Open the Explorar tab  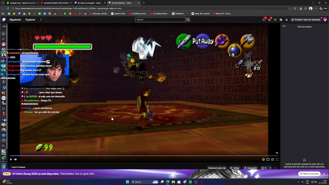[x=30, y=20]
